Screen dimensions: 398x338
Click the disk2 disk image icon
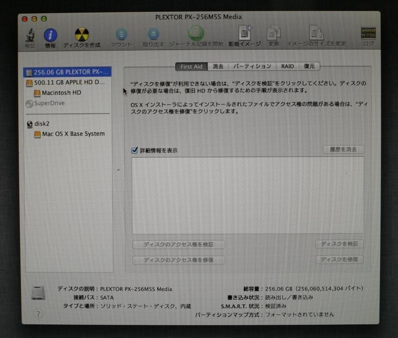[30, 124]
